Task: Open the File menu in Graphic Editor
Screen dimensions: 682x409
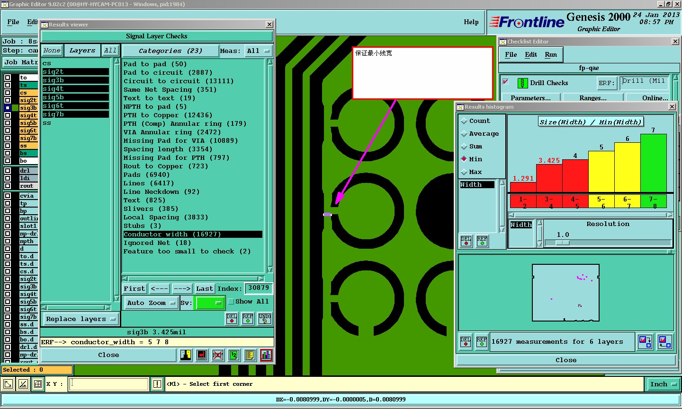Action: pos(13,22)
